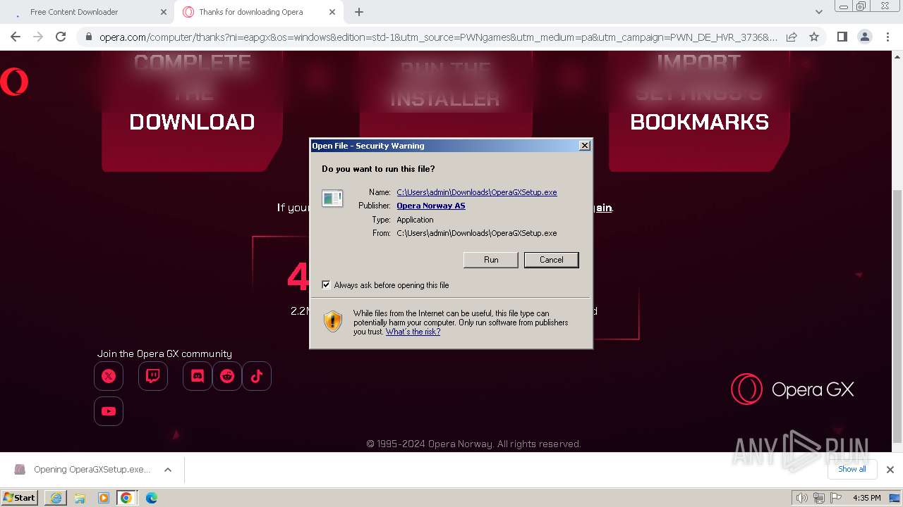Viewport: 903px width, 507px height.
Task: Click the Import Settings & Bookmarks step card
Action: pyautogui.click(x=699, y=111)
